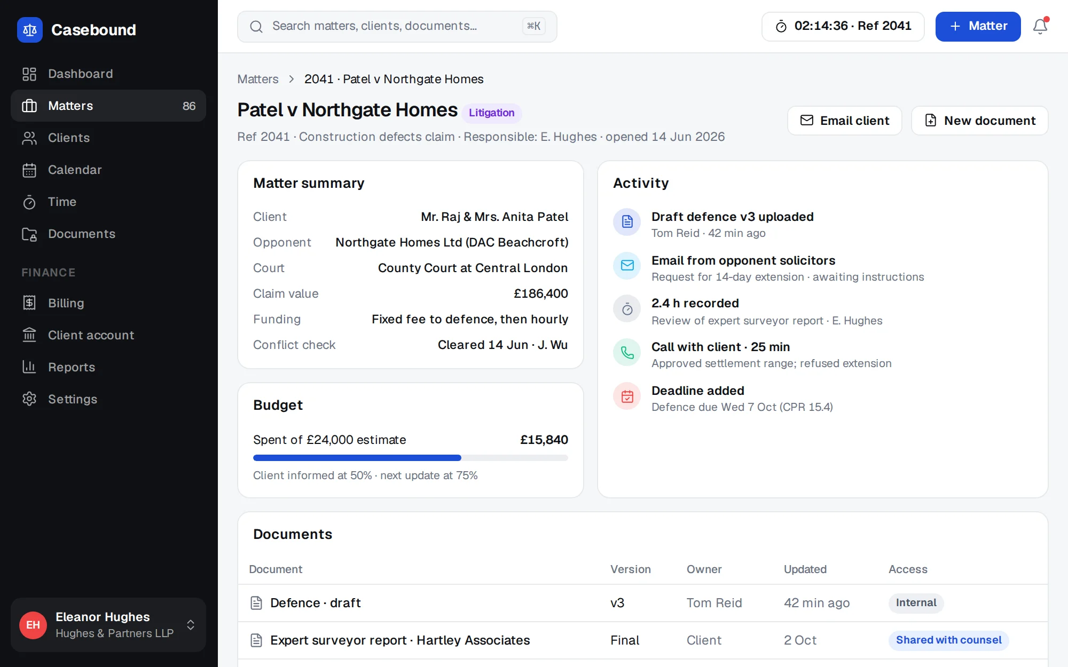The height and width of the screenshot is (667, 1068).
Task: Click the budget spent progress bar
Action: click(410, 458)
